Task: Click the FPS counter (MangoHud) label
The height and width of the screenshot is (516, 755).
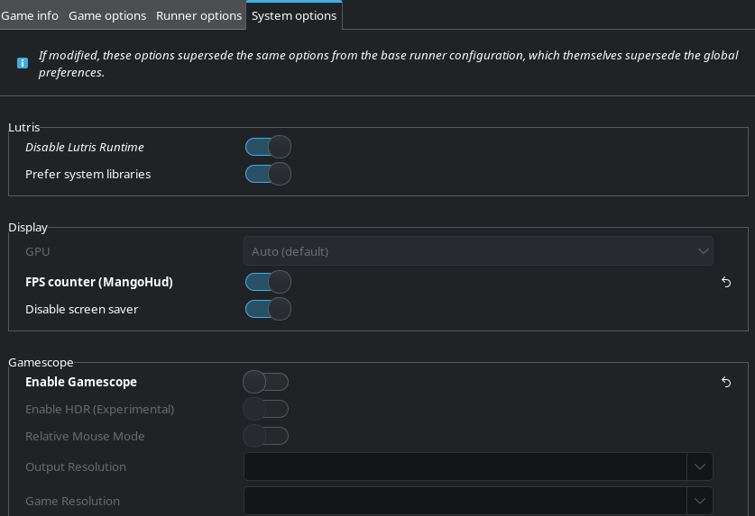Action: pos(99,282)
